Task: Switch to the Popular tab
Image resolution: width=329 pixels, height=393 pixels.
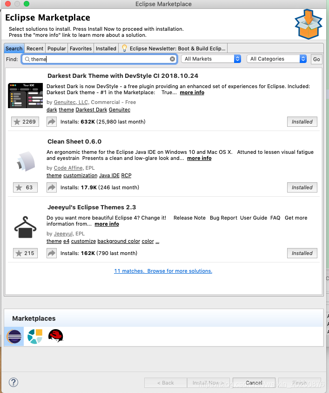Action: point(57,48)
